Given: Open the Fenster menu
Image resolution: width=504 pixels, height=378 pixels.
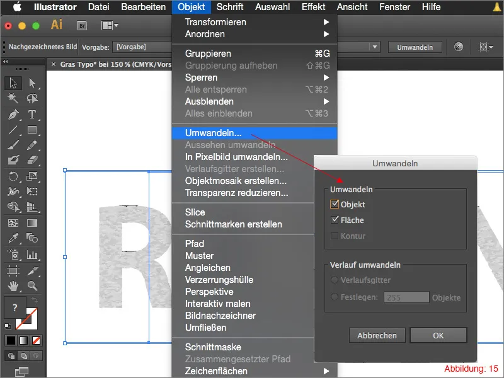Looking at the screenshot, I should click(395, 7).
